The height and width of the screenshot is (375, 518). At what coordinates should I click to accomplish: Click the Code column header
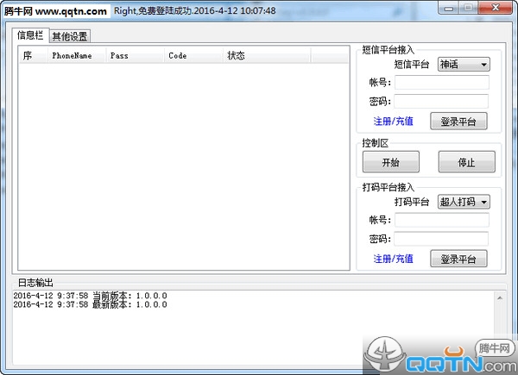(x=193, y=56)
